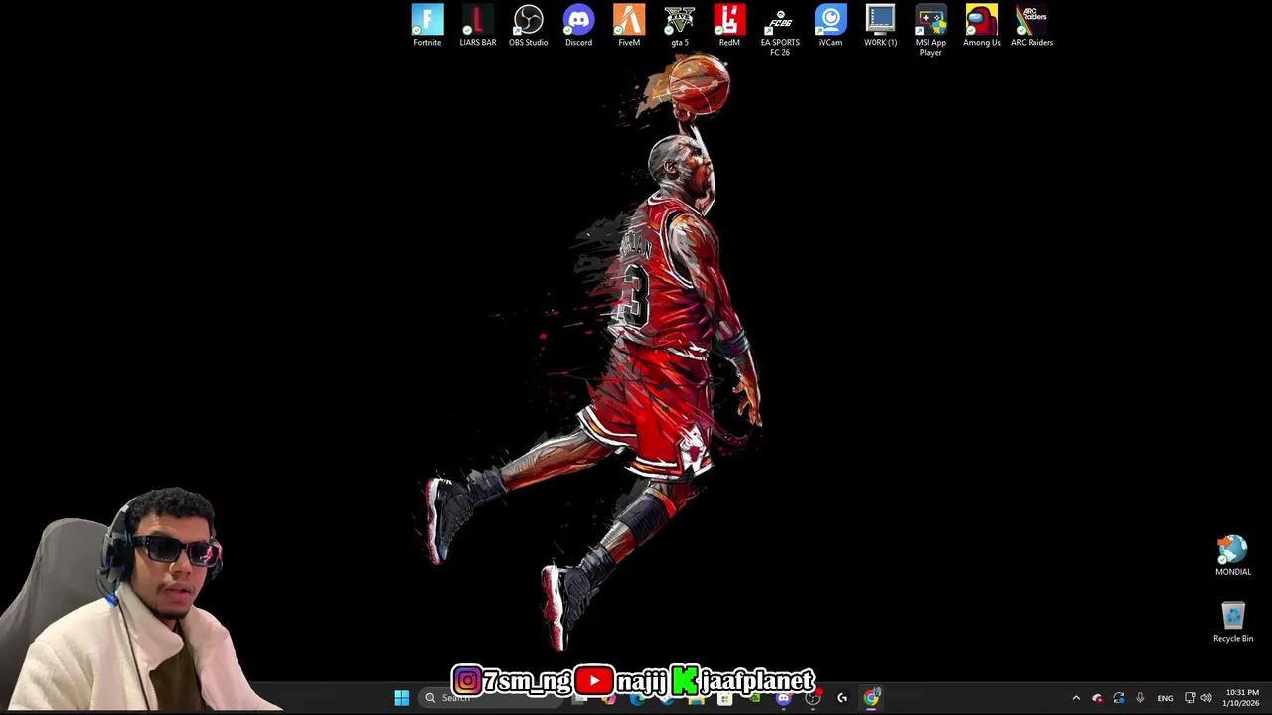Select the iVCam desktop icon
Image resolution: width=1272 pixels, height=715 pixels.
tap(830, 26)
